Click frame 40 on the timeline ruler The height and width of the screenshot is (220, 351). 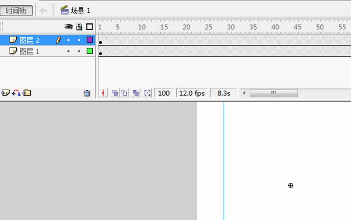tap(275, 27)
